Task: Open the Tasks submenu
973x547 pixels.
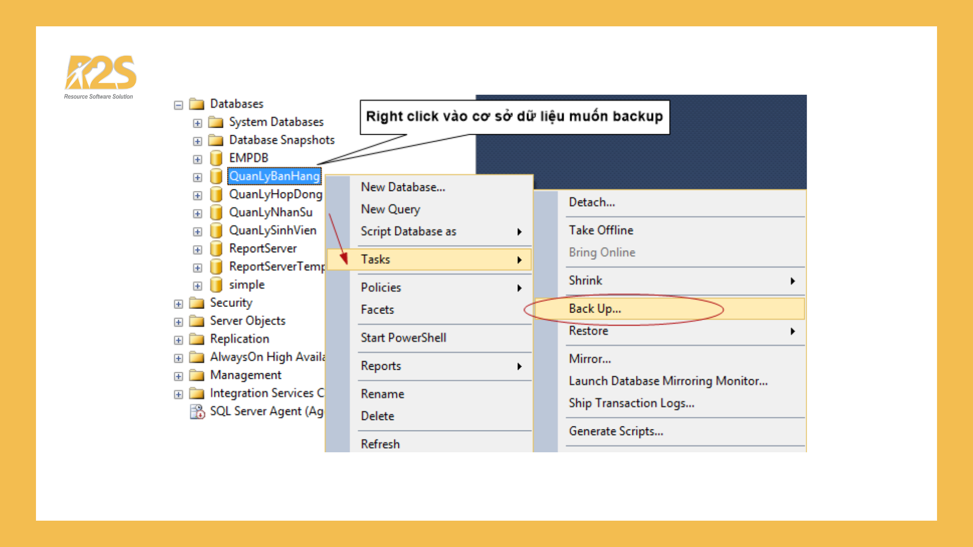Action: point(376,259)
